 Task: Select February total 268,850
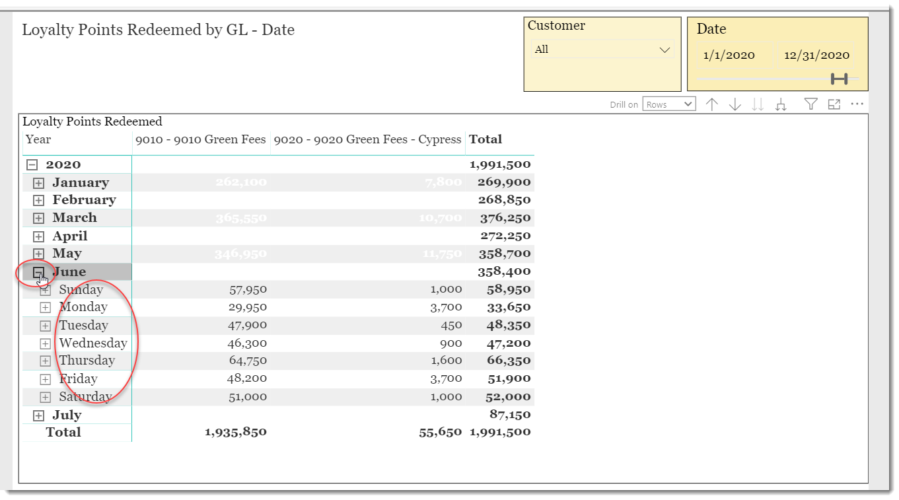click(x=504, y=199)
